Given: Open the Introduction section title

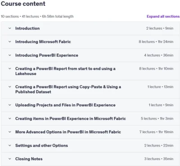Looking at the screenshot, I should [x=27, y=28].
